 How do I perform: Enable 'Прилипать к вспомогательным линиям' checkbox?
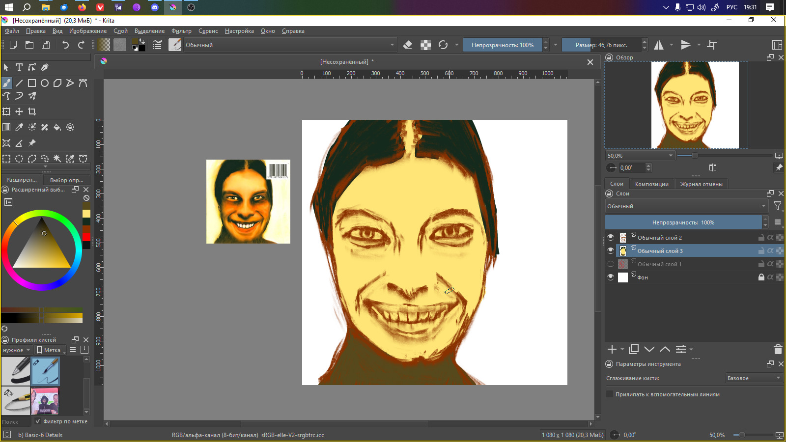tap(610, 394)
